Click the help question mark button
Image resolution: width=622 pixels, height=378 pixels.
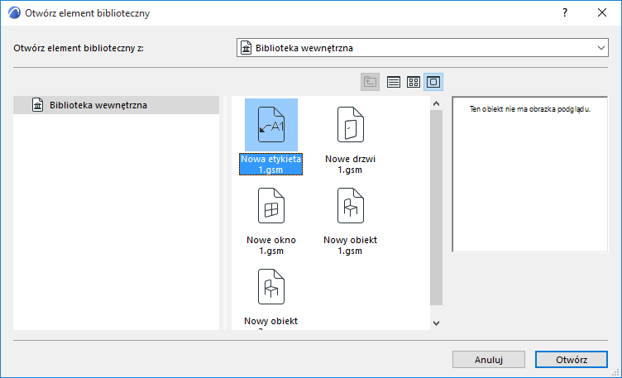pos(565,12)
